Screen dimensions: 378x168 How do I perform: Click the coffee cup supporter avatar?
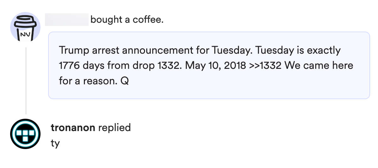25,27
